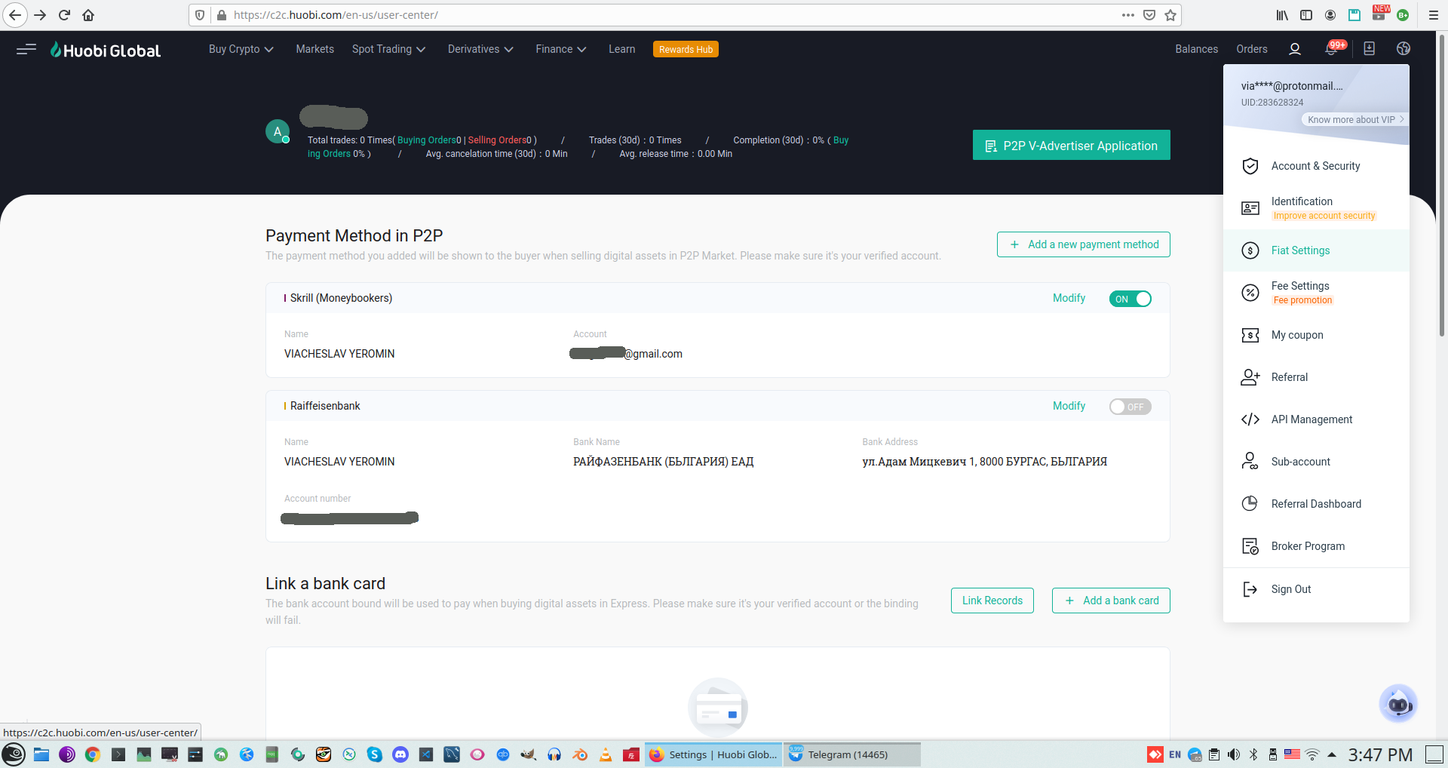Modify the Raiffeisenbank payment method
This screenshot has height=768, width=1448.
point(1069,406)
